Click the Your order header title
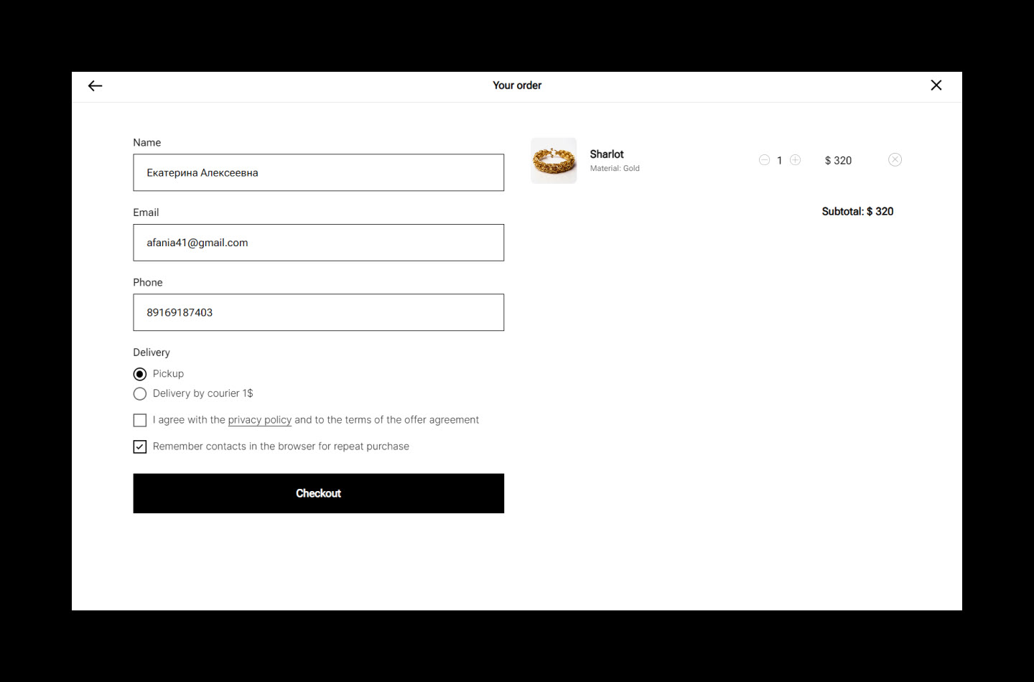 [x=517, y=85]
